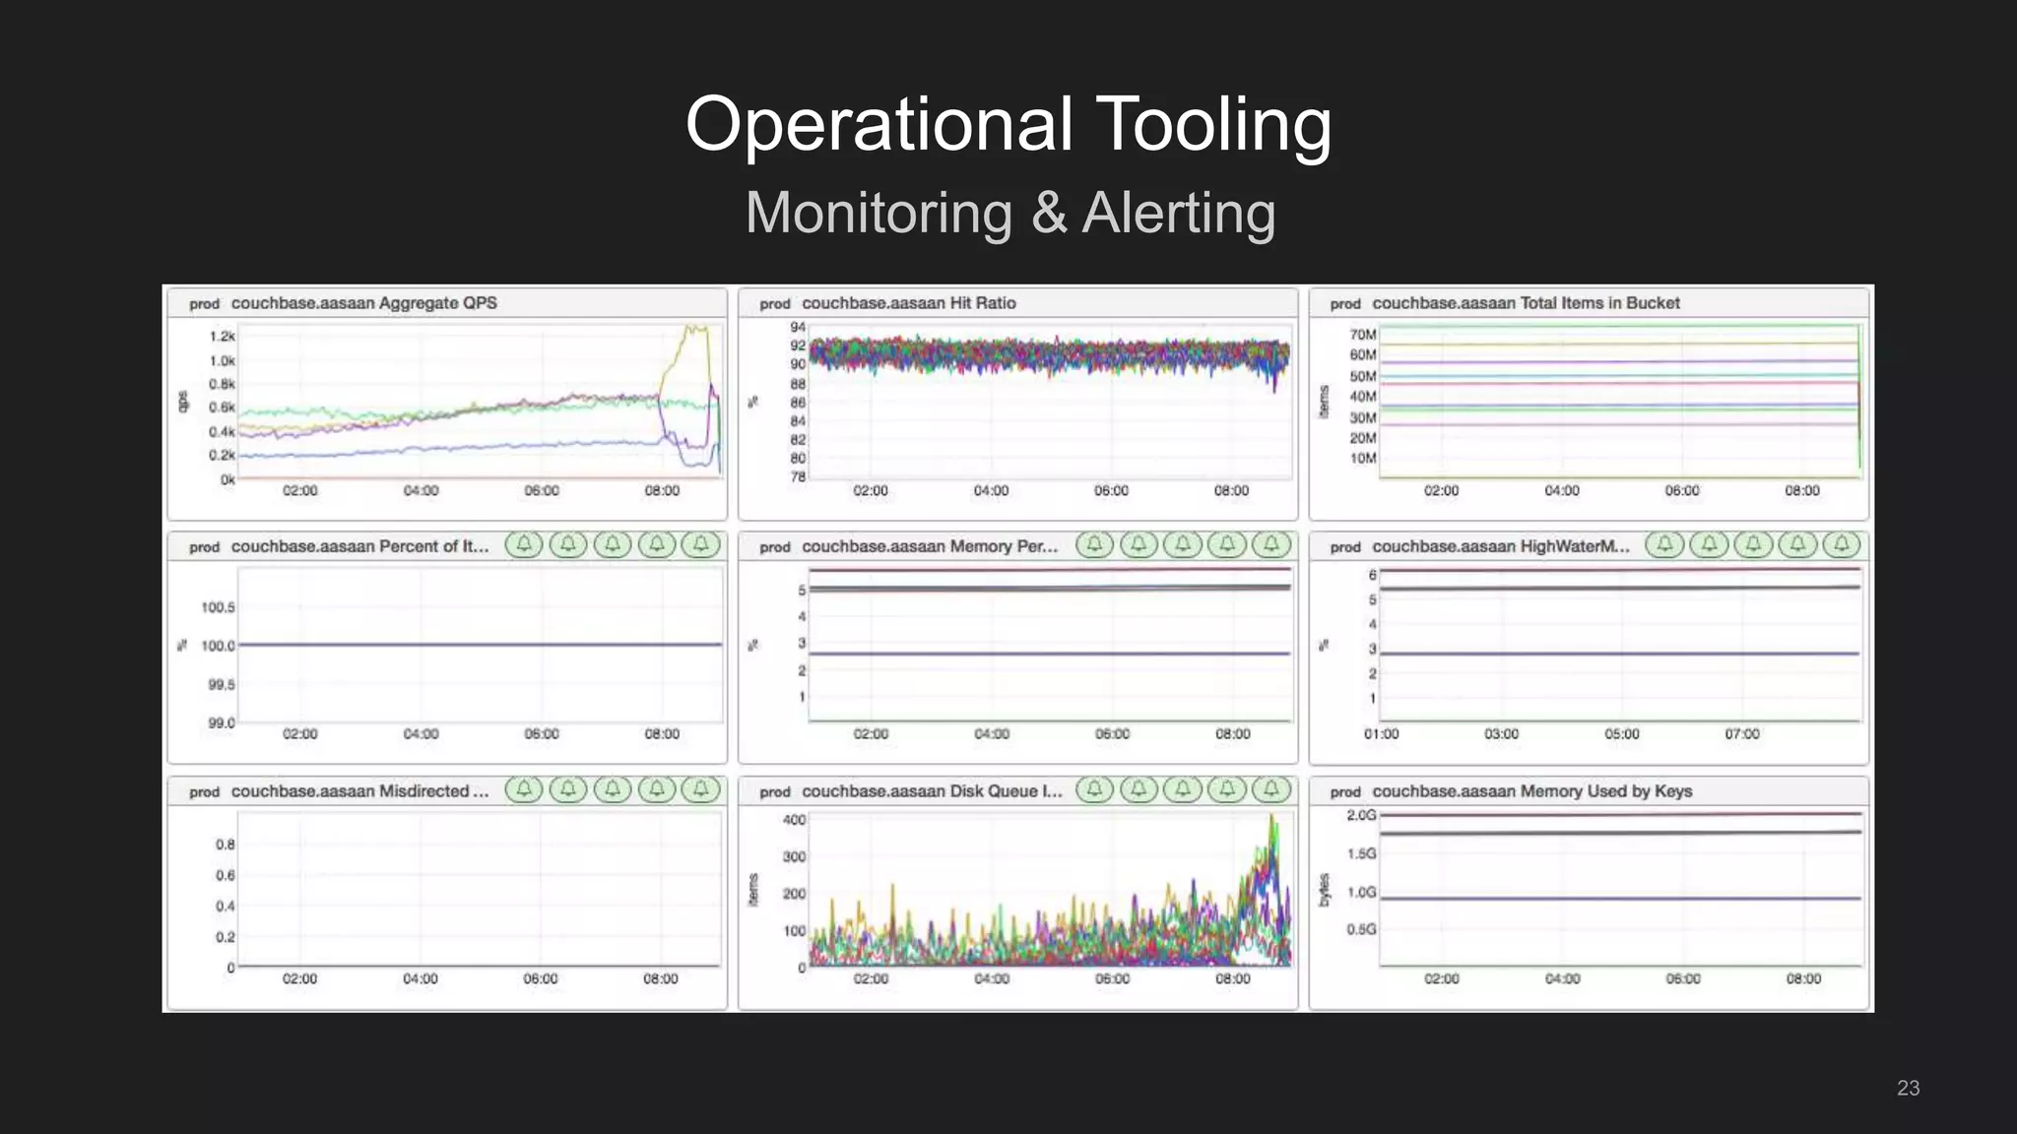
Task: Click last alert bell in Memory Per panel
Action: pyautogui.click(x=1271, y=544)
